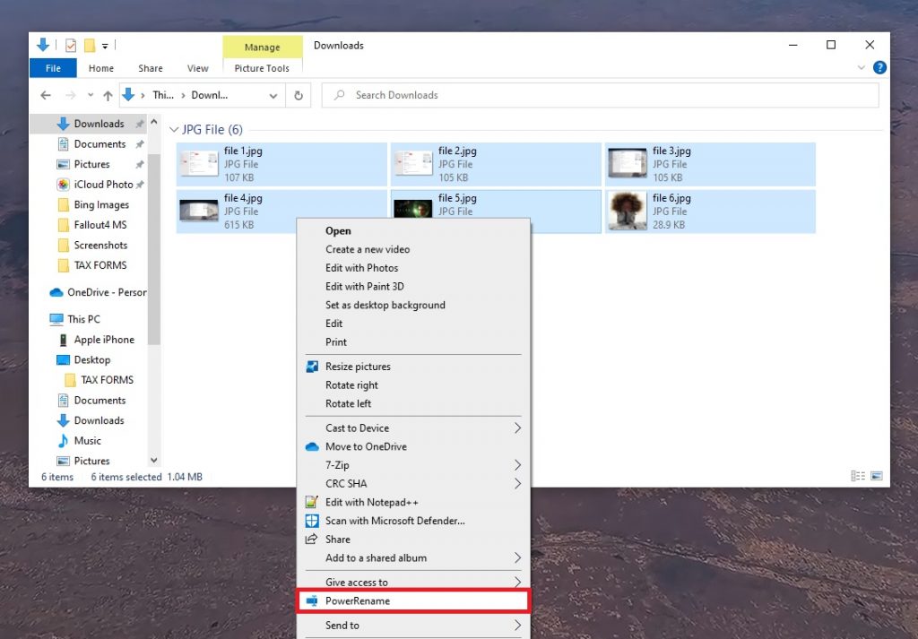This screenshot has height=639, width=918.
Task: Expand the CRC SHA submenu
Action: coord(413,483)
